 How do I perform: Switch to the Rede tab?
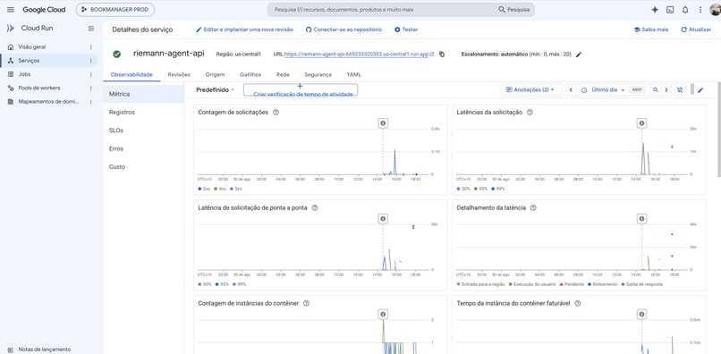coord(283,74)
